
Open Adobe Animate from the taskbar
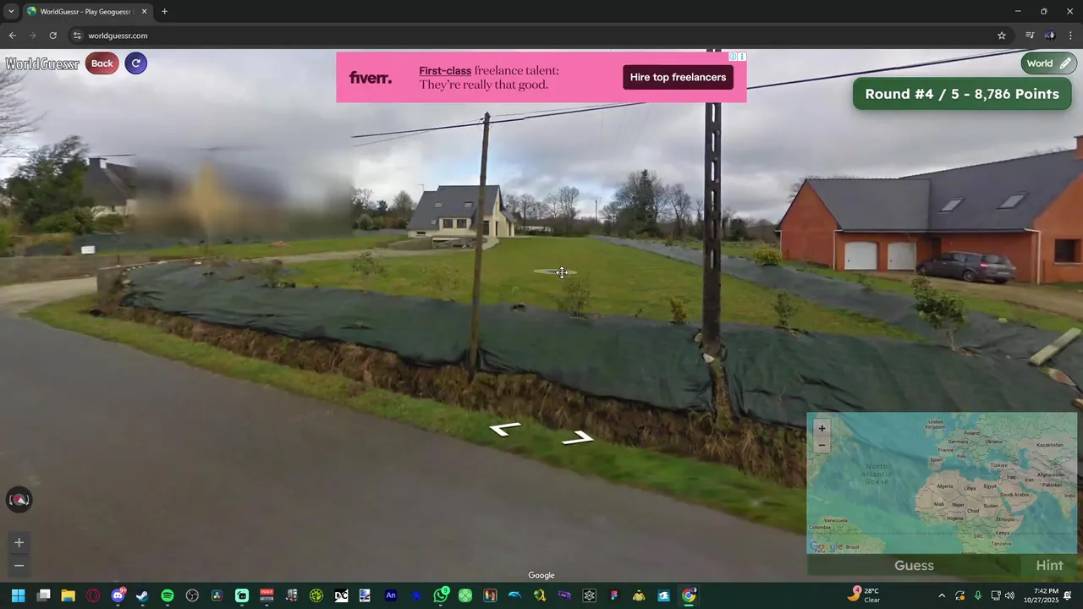391,595
